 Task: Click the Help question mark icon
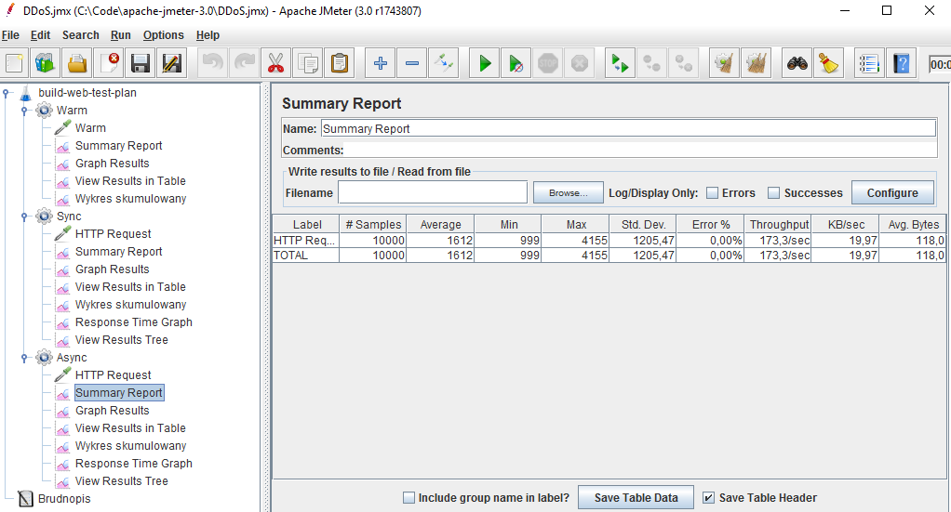coord(901,63)
